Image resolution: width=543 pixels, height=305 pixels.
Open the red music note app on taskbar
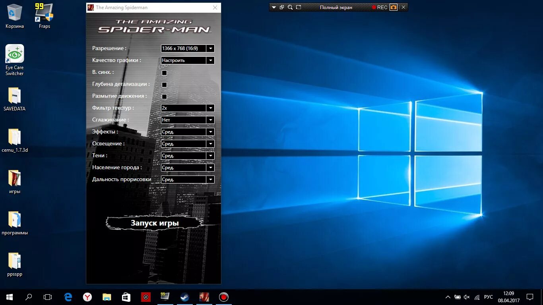click(145, 297)
